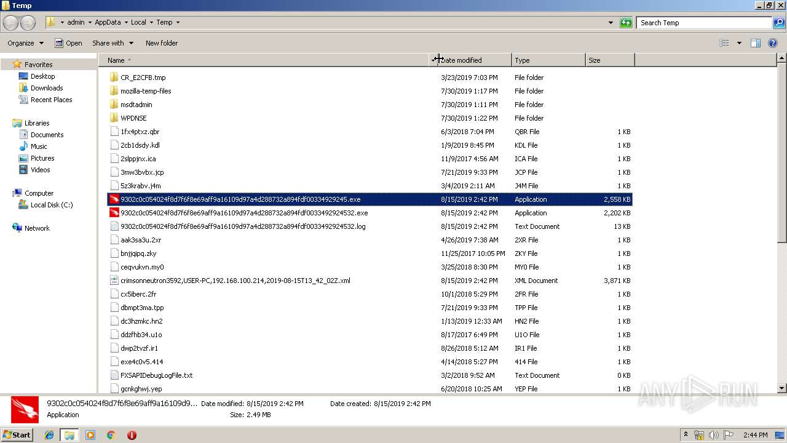Expand the address bar history dropdown
Viewport: 787px width, 443px height.
[611, 23]
